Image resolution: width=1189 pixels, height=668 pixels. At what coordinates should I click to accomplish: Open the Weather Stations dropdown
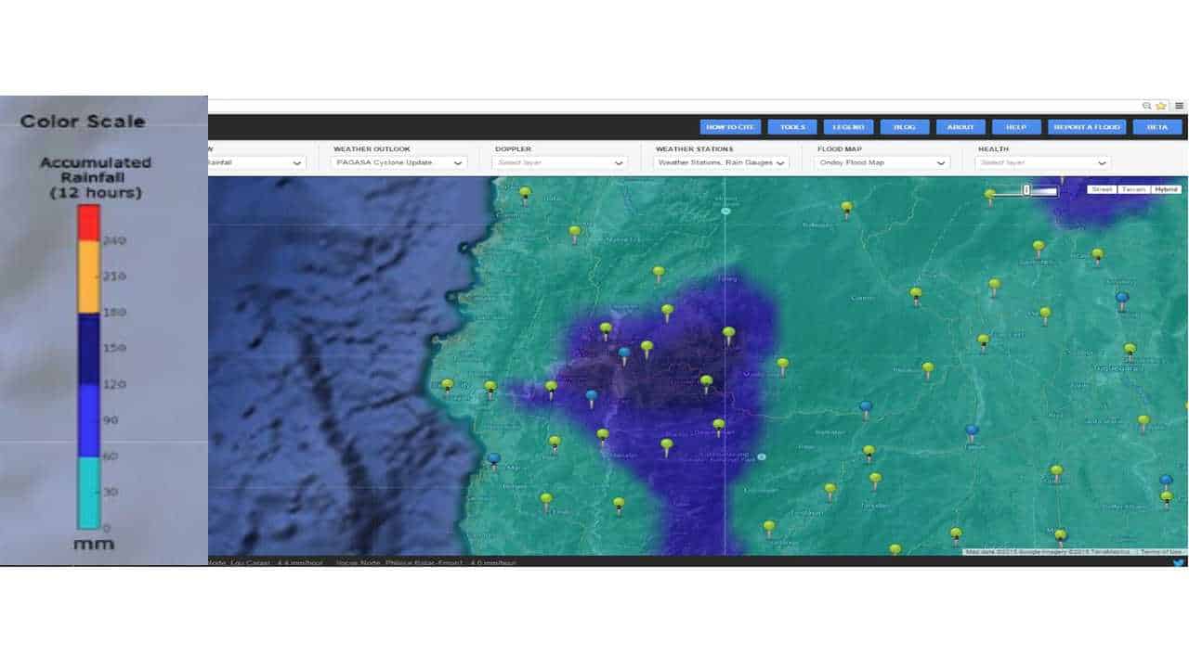point(721,162)
